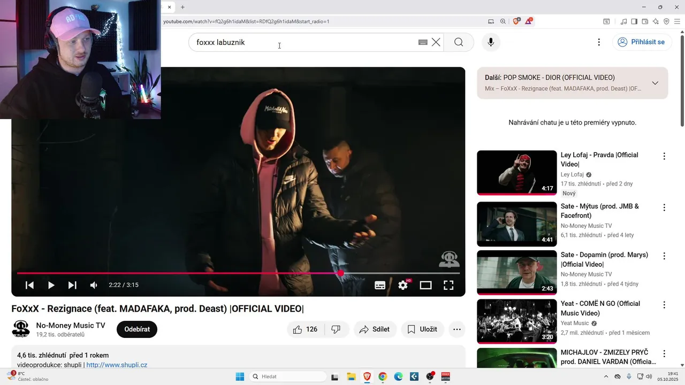Open Brave Wallet icon
Screen dimensions: 685x385
[645, 21]
